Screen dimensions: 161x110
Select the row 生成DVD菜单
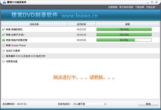click(80, 51)
